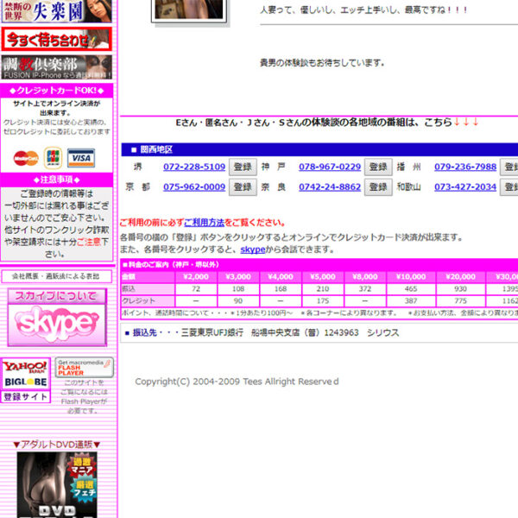
Task: Open the BIGLOBE logo
Action: [x=26, y=382]
